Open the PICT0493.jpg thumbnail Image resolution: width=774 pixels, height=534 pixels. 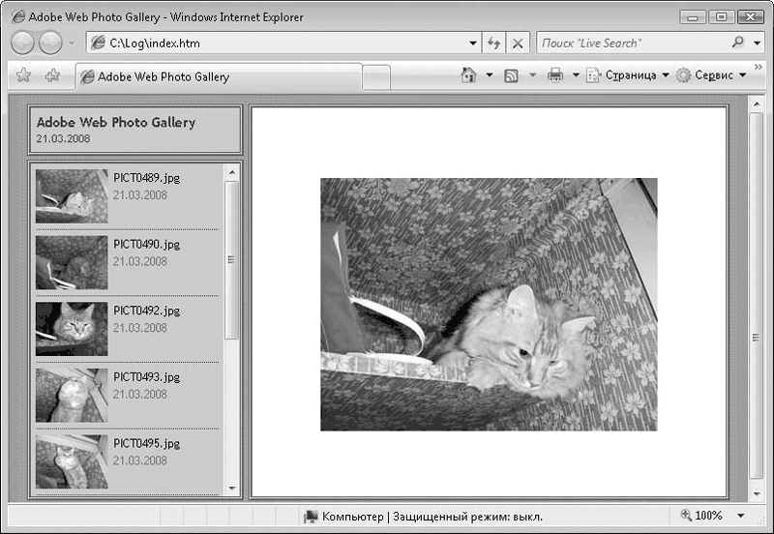pyautogui.click(x=72, y=396)
